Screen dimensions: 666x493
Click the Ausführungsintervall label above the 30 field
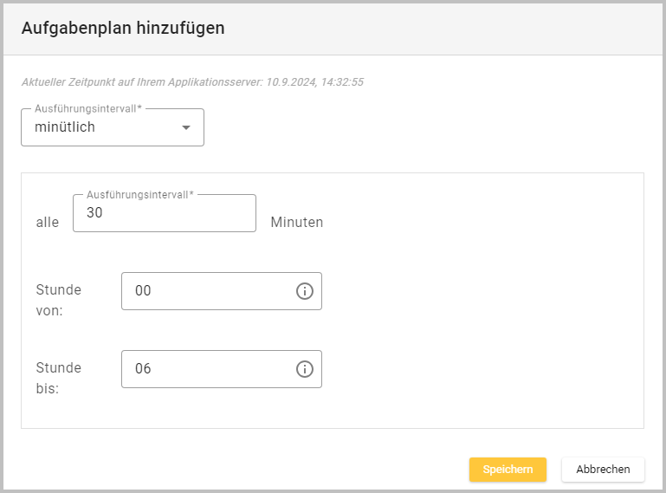(x=139, y=195)
